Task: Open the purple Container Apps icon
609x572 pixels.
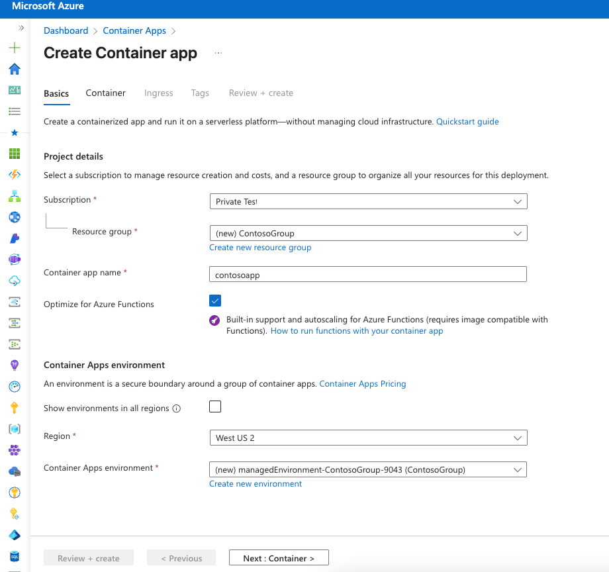Action: [15, 260]
